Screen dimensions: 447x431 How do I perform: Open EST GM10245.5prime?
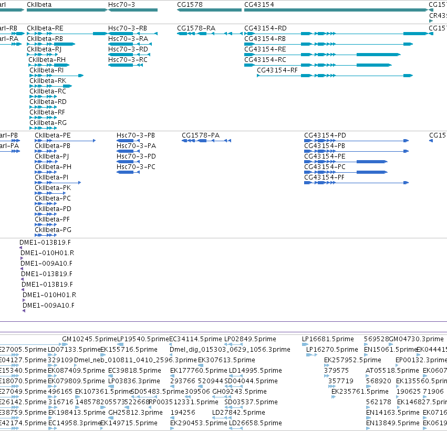click(89, 339)
